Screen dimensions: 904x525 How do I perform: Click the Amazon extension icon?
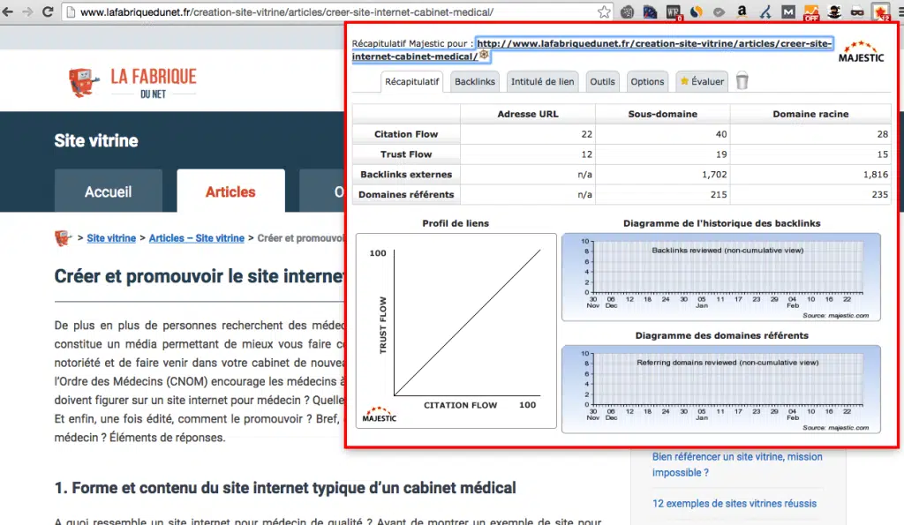tap(742, 12)
